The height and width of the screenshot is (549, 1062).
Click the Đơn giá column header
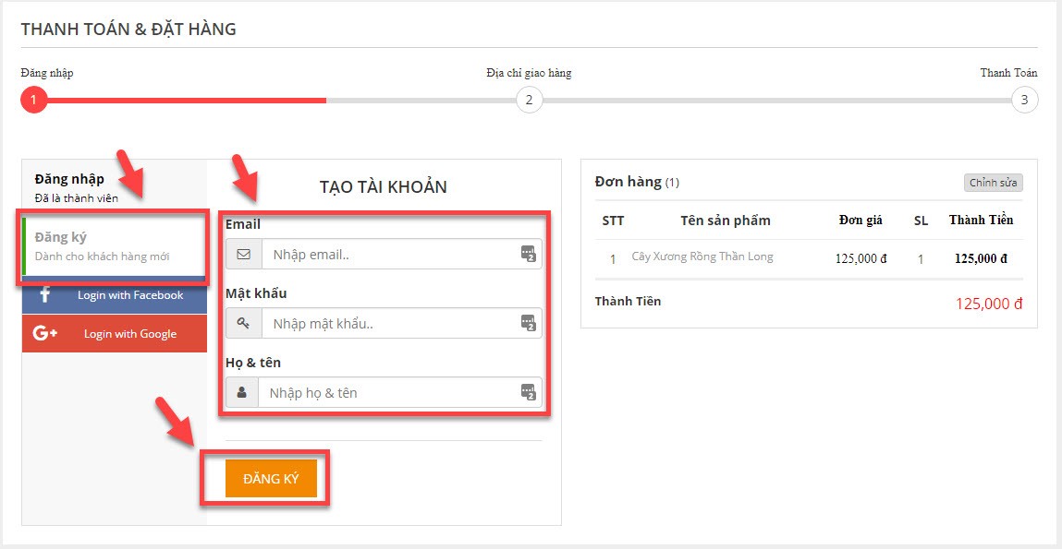(x=861, y=221)
